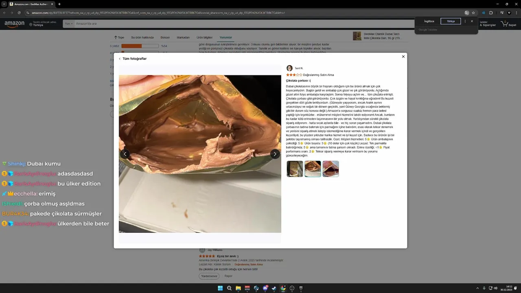Open the Markadan section
Viewport: 521px width, 293px height.
(x=183, y=37)
